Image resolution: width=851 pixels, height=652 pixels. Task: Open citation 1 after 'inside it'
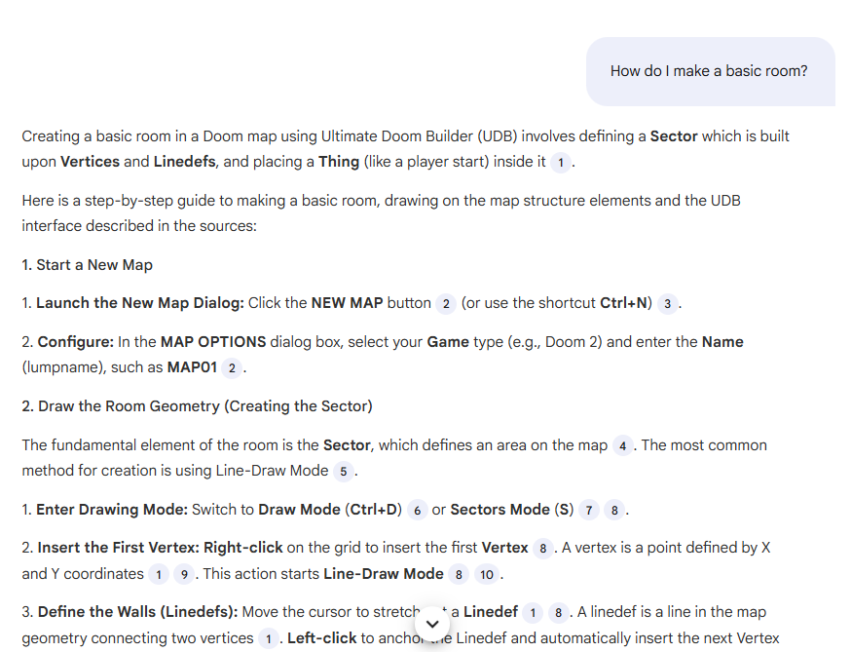click(x=561, y=163)
